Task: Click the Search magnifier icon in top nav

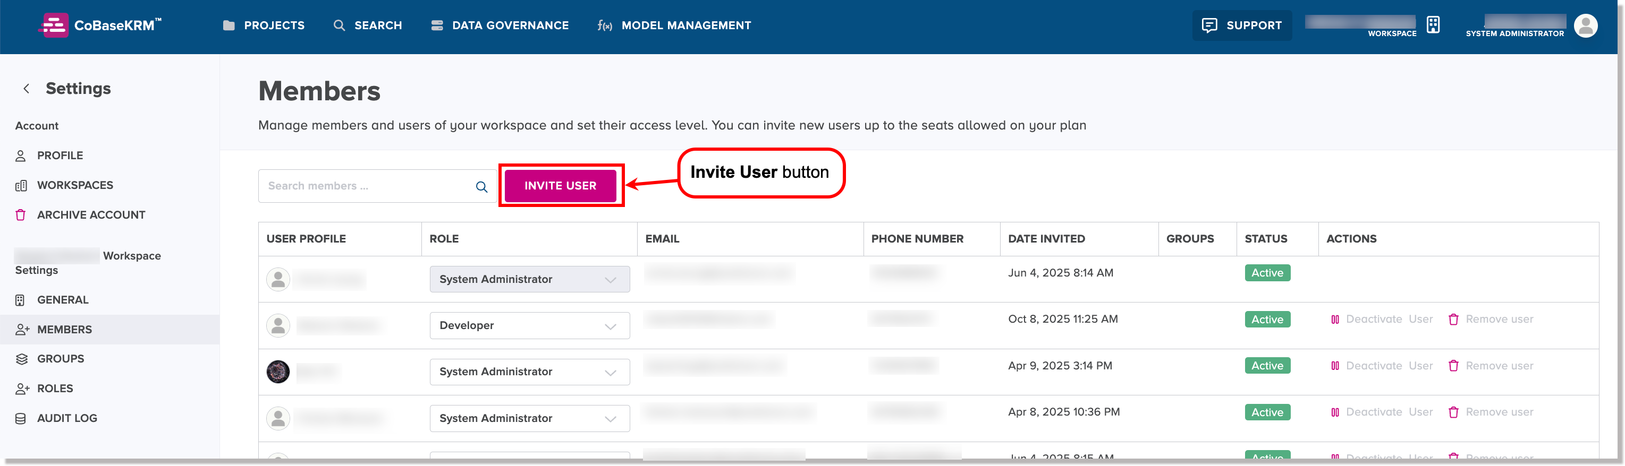Action: 340,25
